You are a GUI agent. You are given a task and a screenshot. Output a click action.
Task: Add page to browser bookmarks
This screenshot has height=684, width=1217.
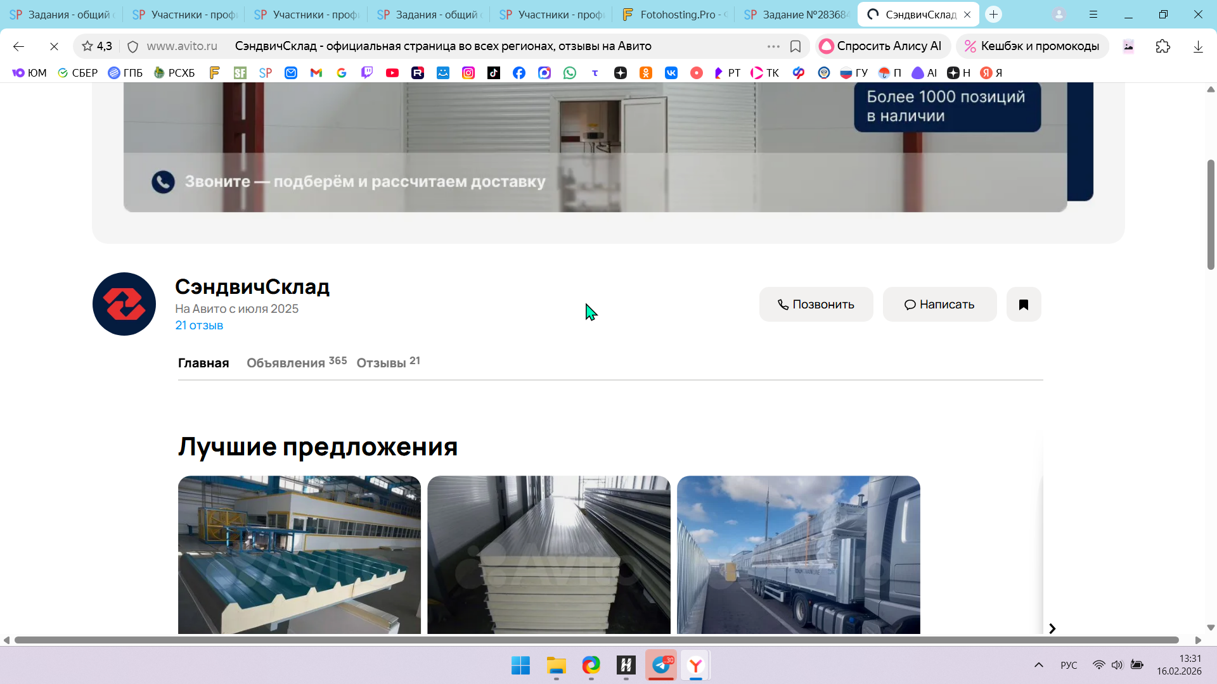click(795, 46)
